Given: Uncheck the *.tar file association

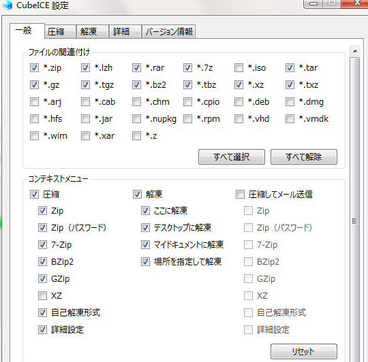Looking at the screenshot, I should (290, 68).
